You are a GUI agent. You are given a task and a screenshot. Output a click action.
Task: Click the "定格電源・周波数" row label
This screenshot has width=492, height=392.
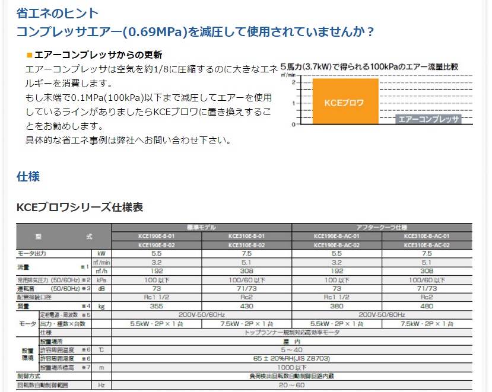pos(59,315)
